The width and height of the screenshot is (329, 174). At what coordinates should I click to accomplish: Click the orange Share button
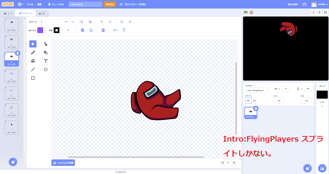(110, 4)
